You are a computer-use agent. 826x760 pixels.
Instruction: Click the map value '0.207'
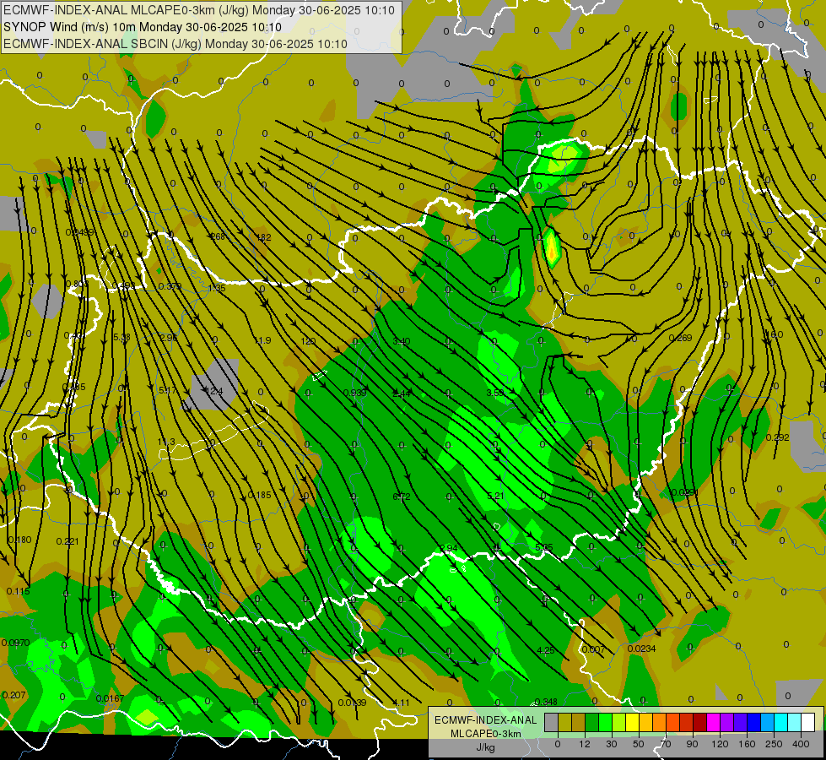[13, 695]
